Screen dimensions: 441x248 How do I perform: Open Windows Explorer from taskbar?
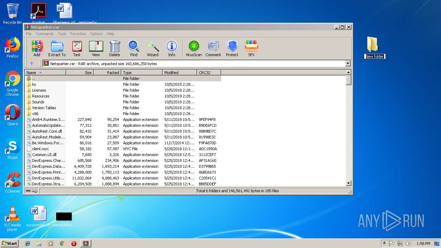click(39, 244)
